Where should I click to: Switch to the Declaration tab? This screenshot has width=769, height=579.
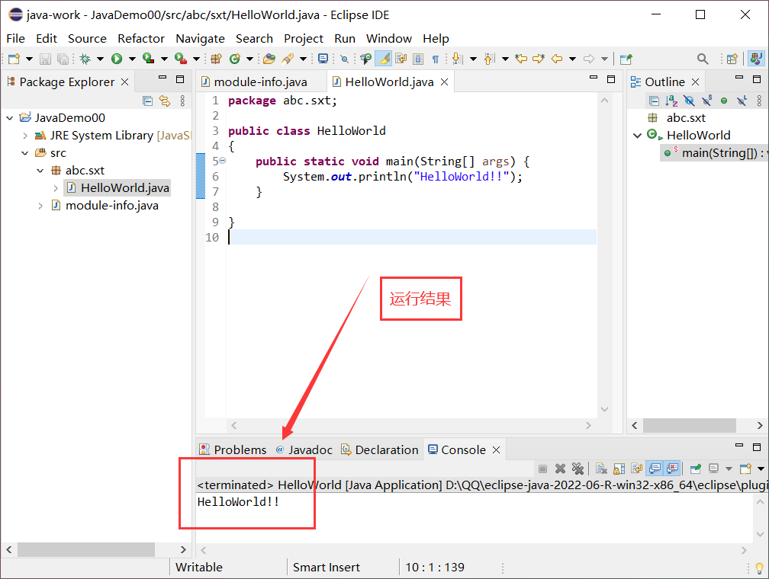tap(380, 449)
